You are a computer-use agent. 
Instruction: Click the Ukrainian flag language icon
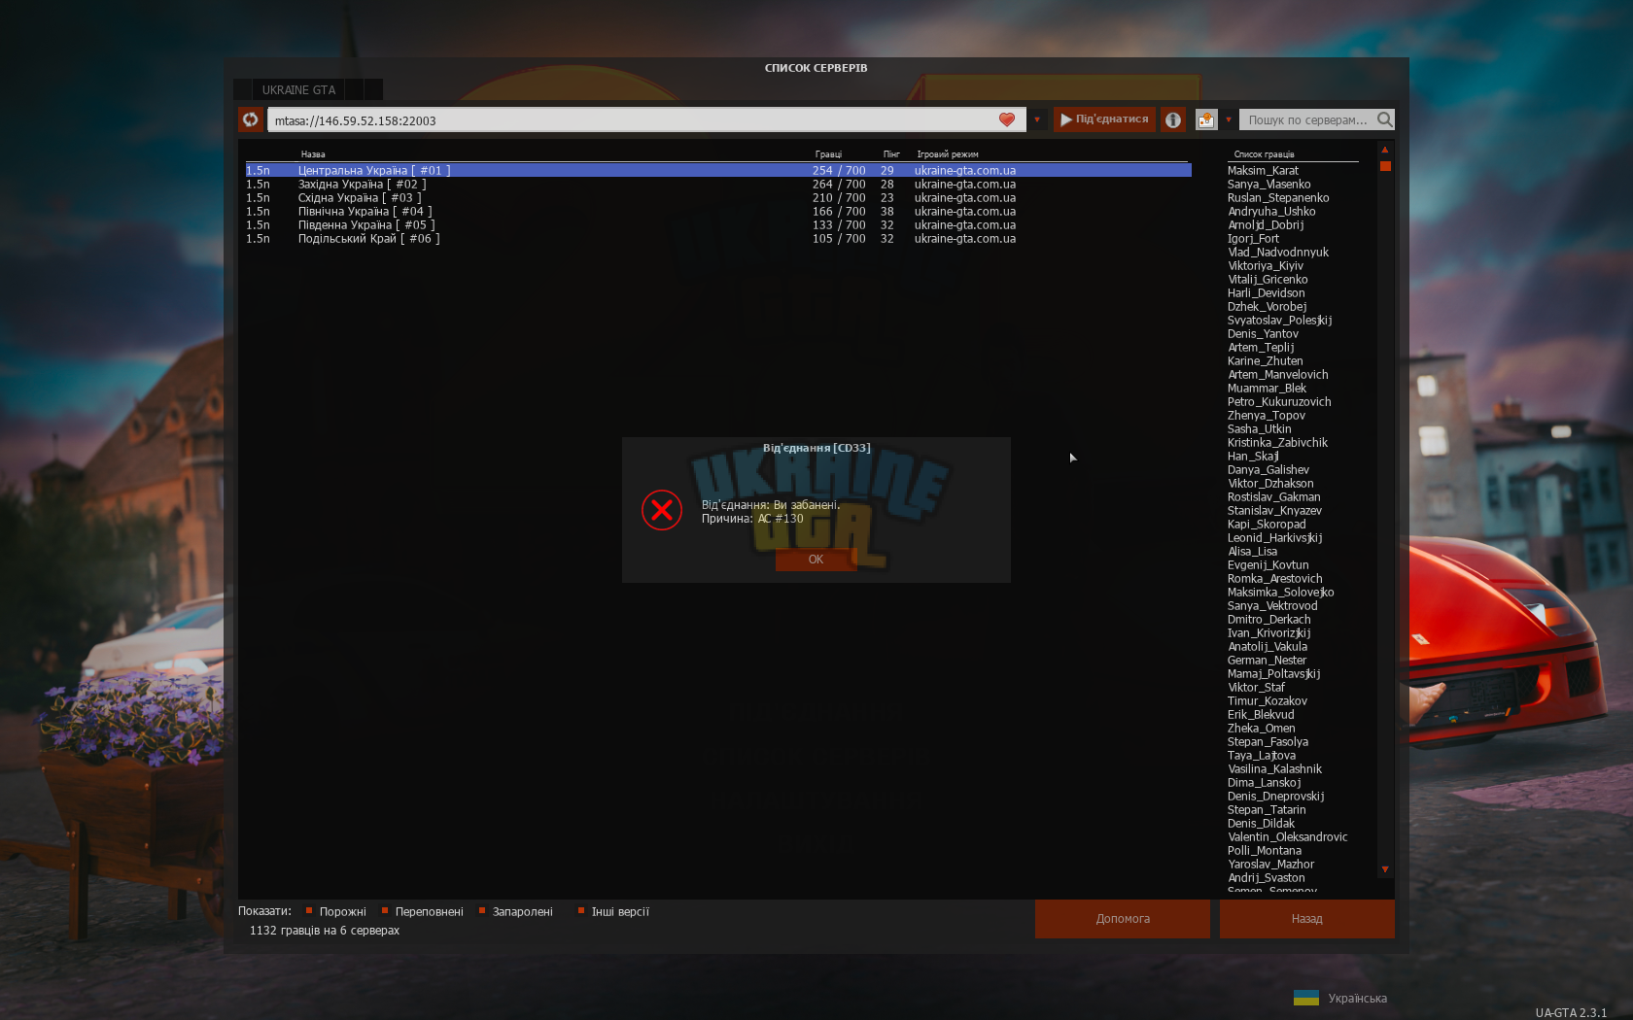click(x=1306, y=998)
